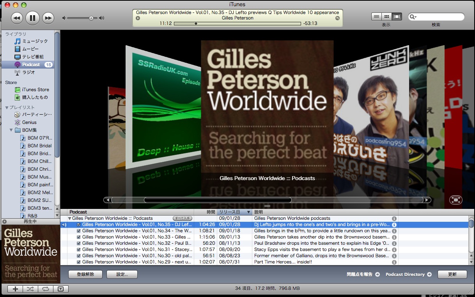Click the playback progress bar in display
The image size is (475, 297).
(x=237, y=23)
